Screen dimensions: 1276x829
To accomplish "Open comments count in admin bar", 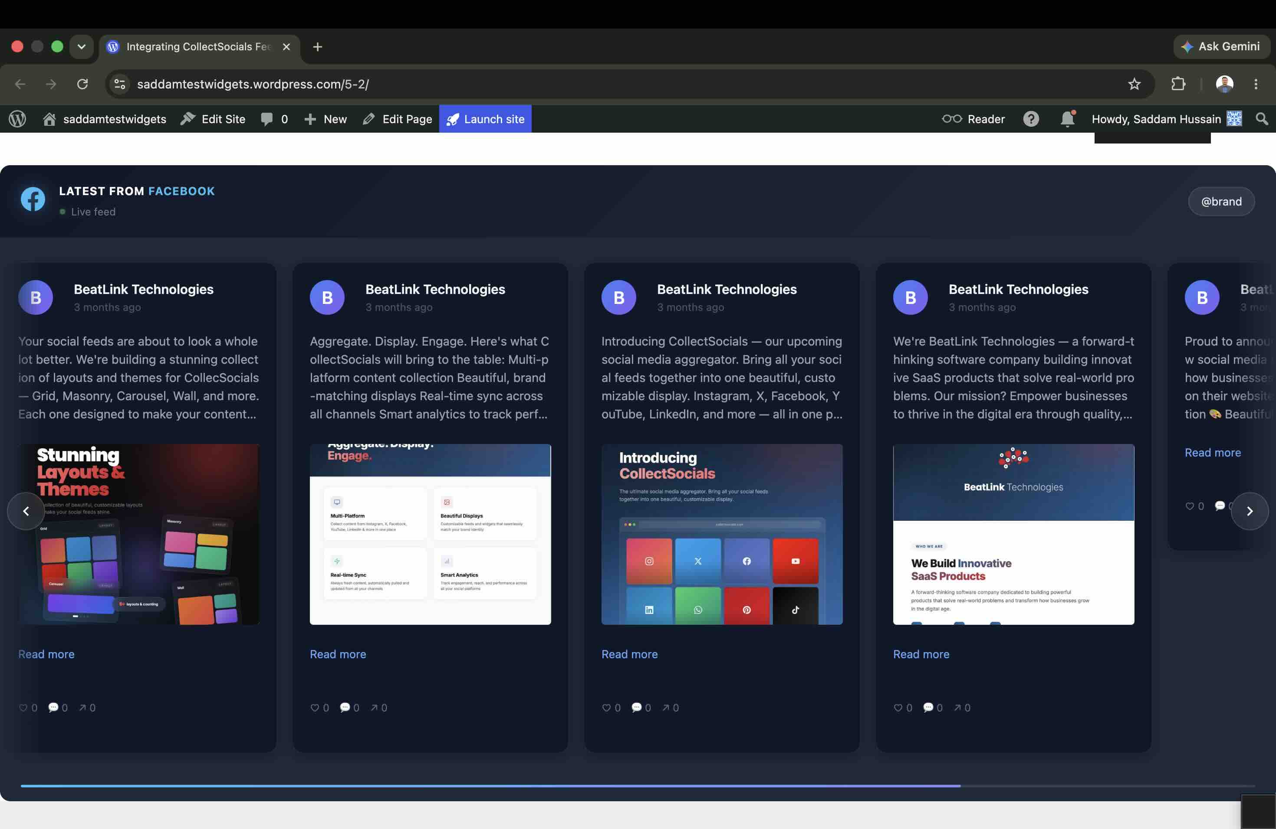I will click(x=274, y=119).
